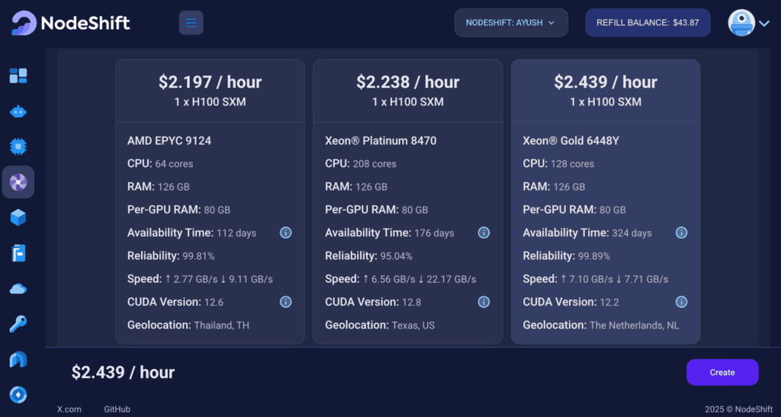Click The Netherlands, NL geolocation
The width and height of the screenshot is (781, 417).
[634, 326]
